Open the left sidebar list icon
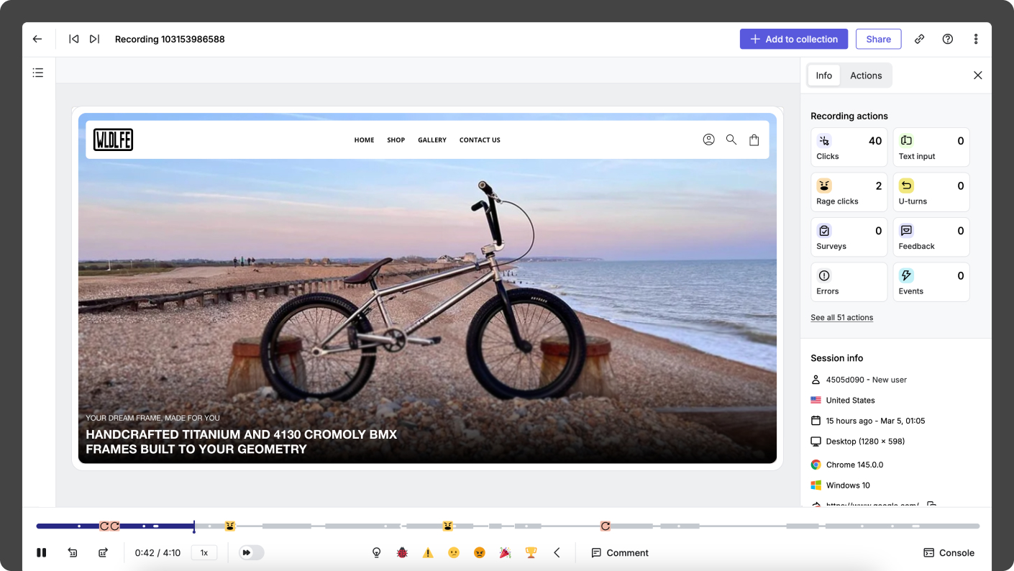Viewport: 1014px width, 571px height. [38, 73]
